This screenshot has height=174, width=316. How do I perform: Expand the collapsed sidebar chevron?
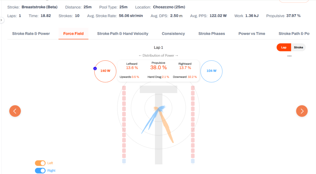[2, 20]
